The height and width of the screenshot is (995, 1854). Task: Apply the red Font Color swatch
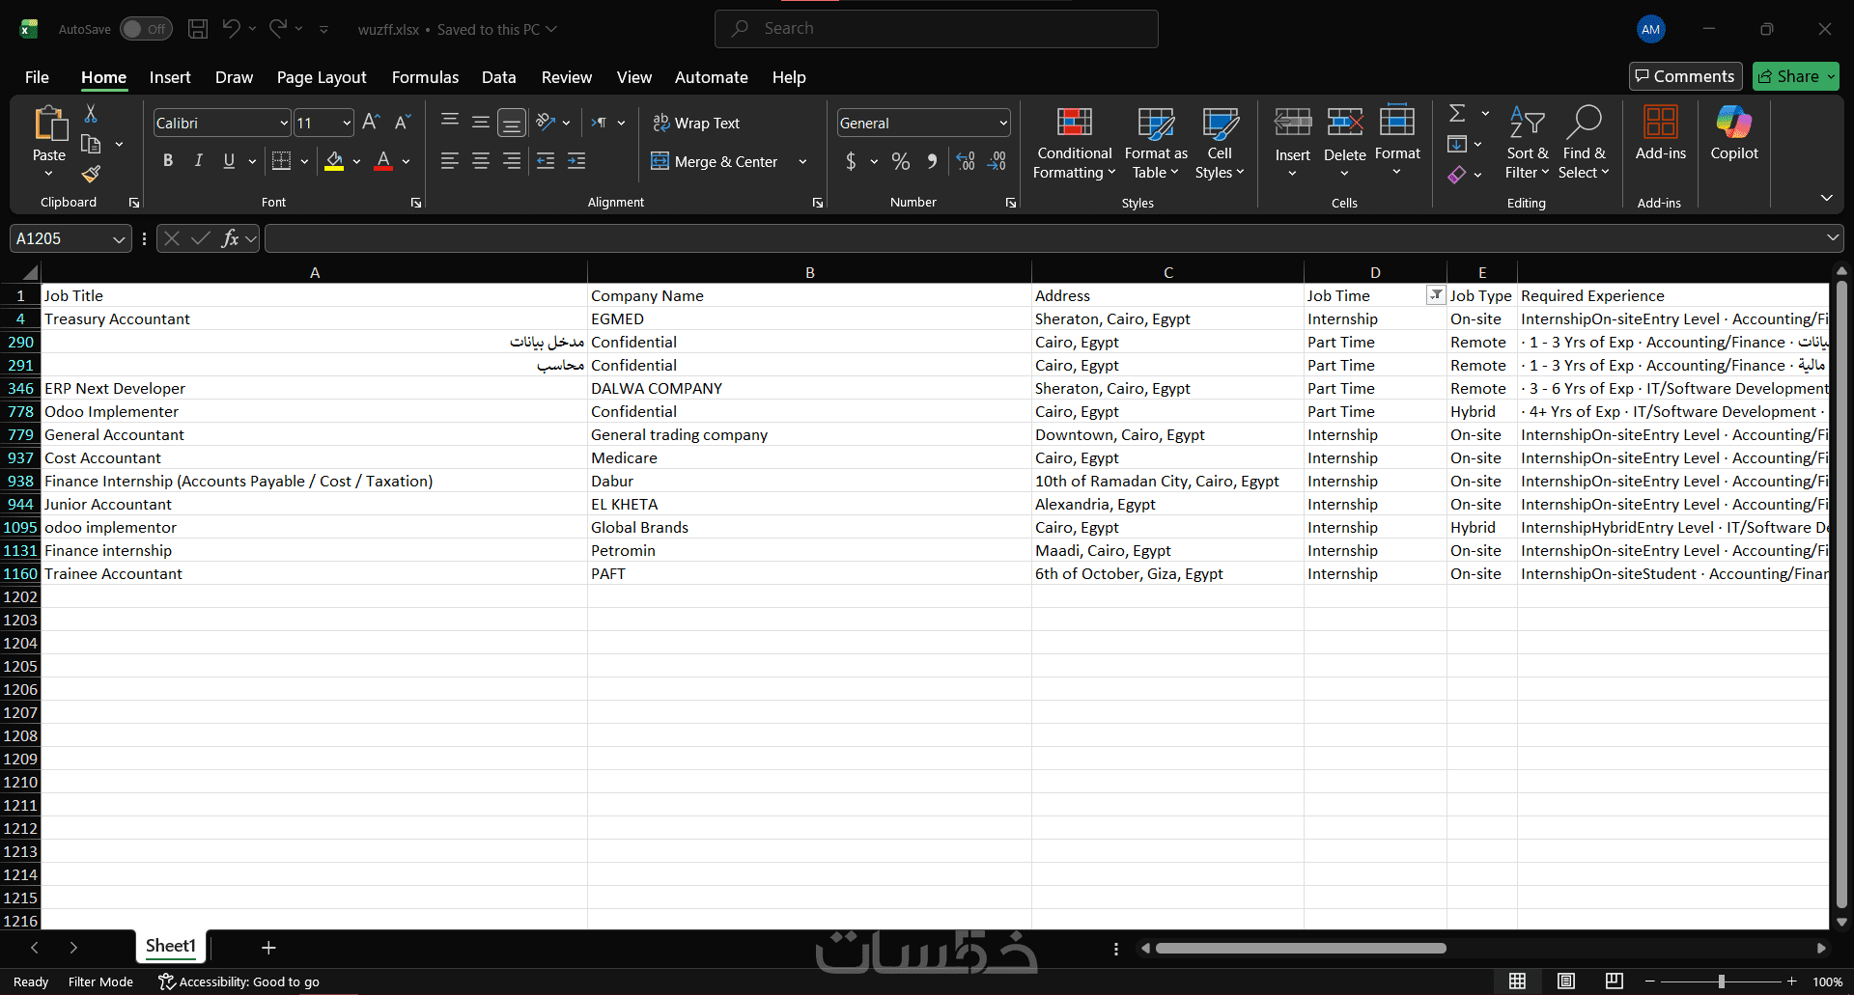coord(383,161)
